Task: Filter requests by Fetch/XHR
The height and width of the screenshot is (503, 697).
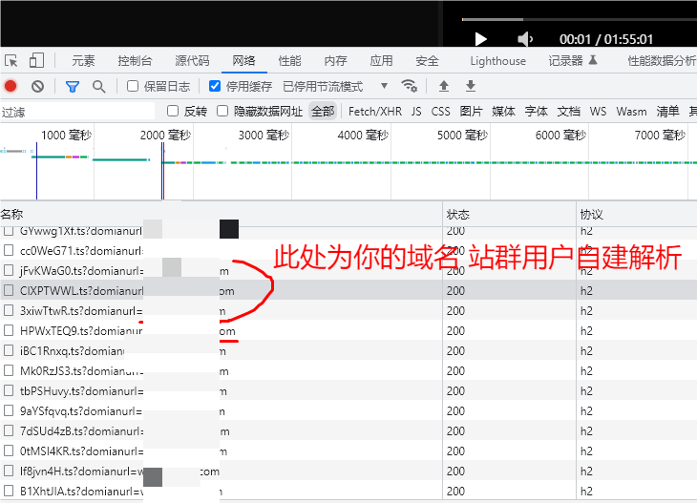Action: point(374,111)
